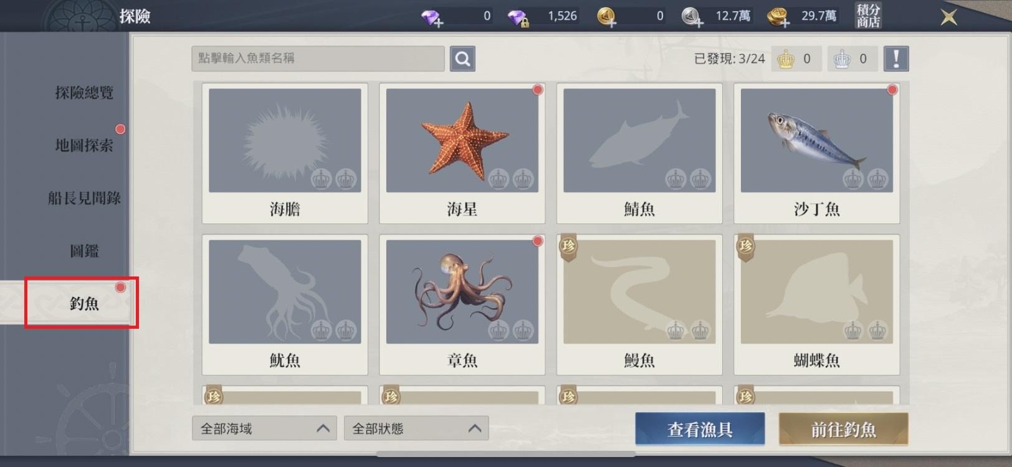
Task: Click the gold crown counter icon
Action: point(786,59)
